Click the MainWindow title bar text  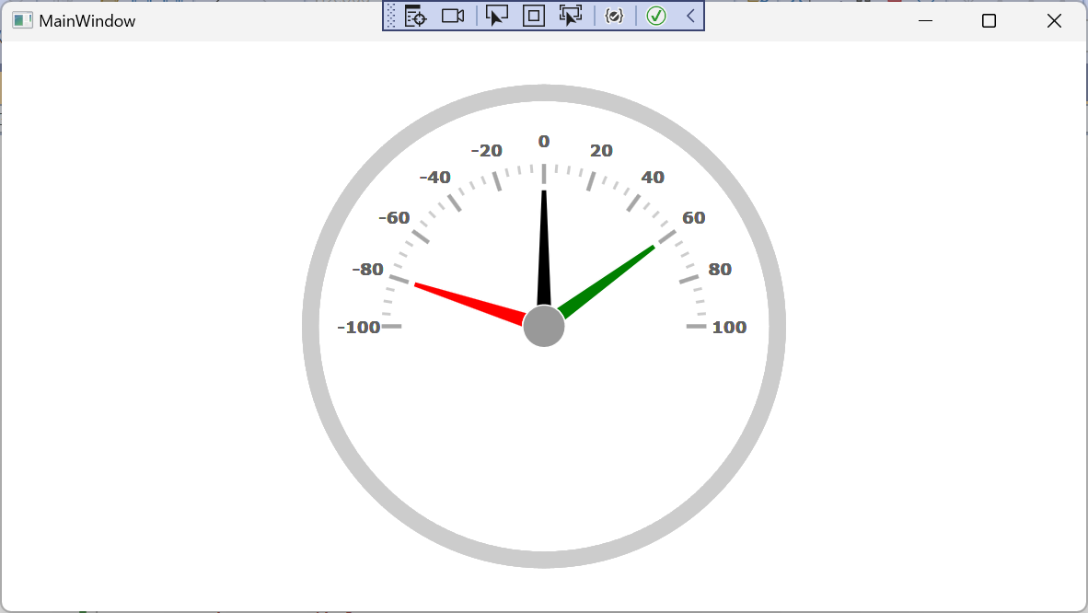coord(87,19)
